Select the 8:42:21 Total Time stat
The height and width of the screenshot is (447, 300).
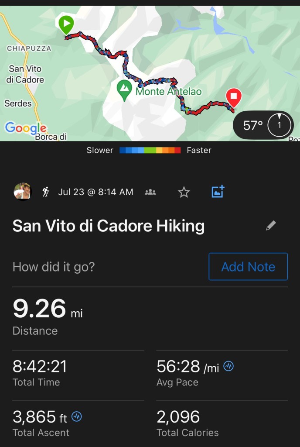[x=40, y=372]
